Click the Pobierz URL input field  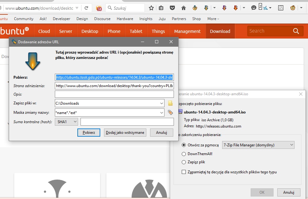tap(114, 77)
